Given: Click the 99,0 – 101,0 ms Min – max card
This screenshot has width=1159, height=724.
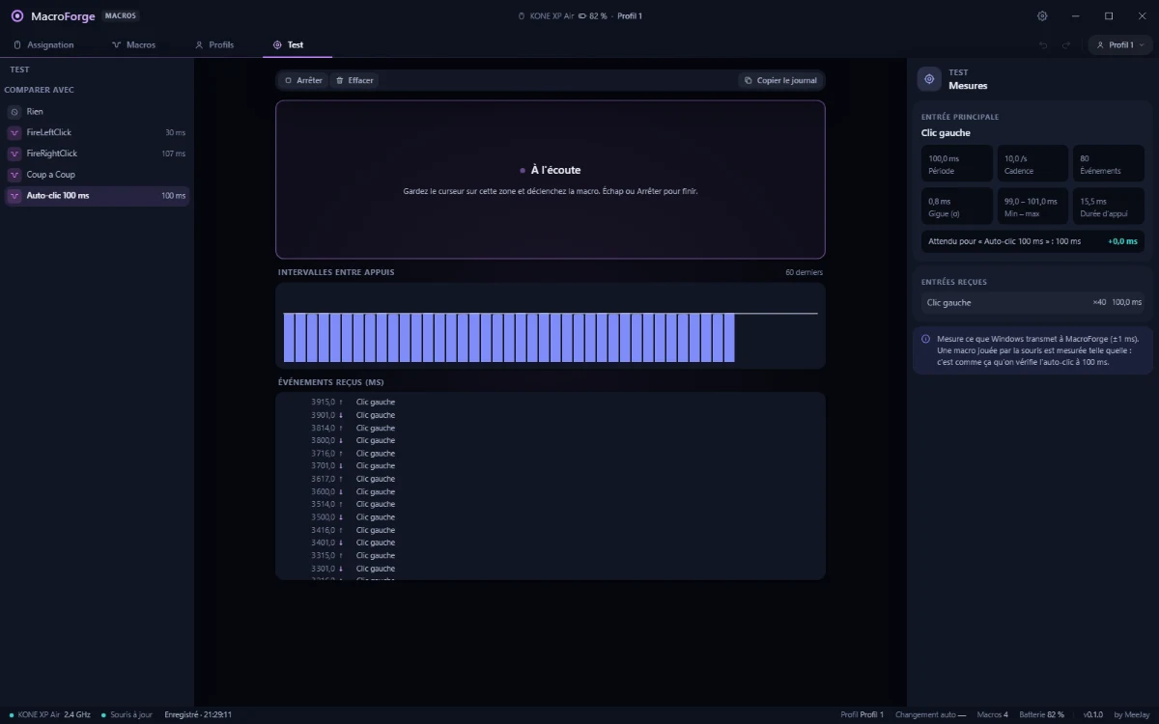Looking at the screenshot, I should pos(1032,206).
